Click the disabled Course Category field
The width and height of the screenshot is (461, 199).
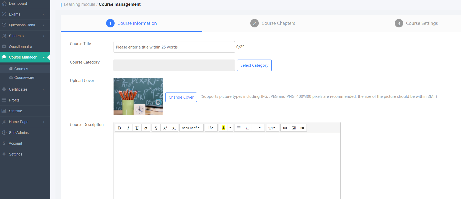pos(174,65)
